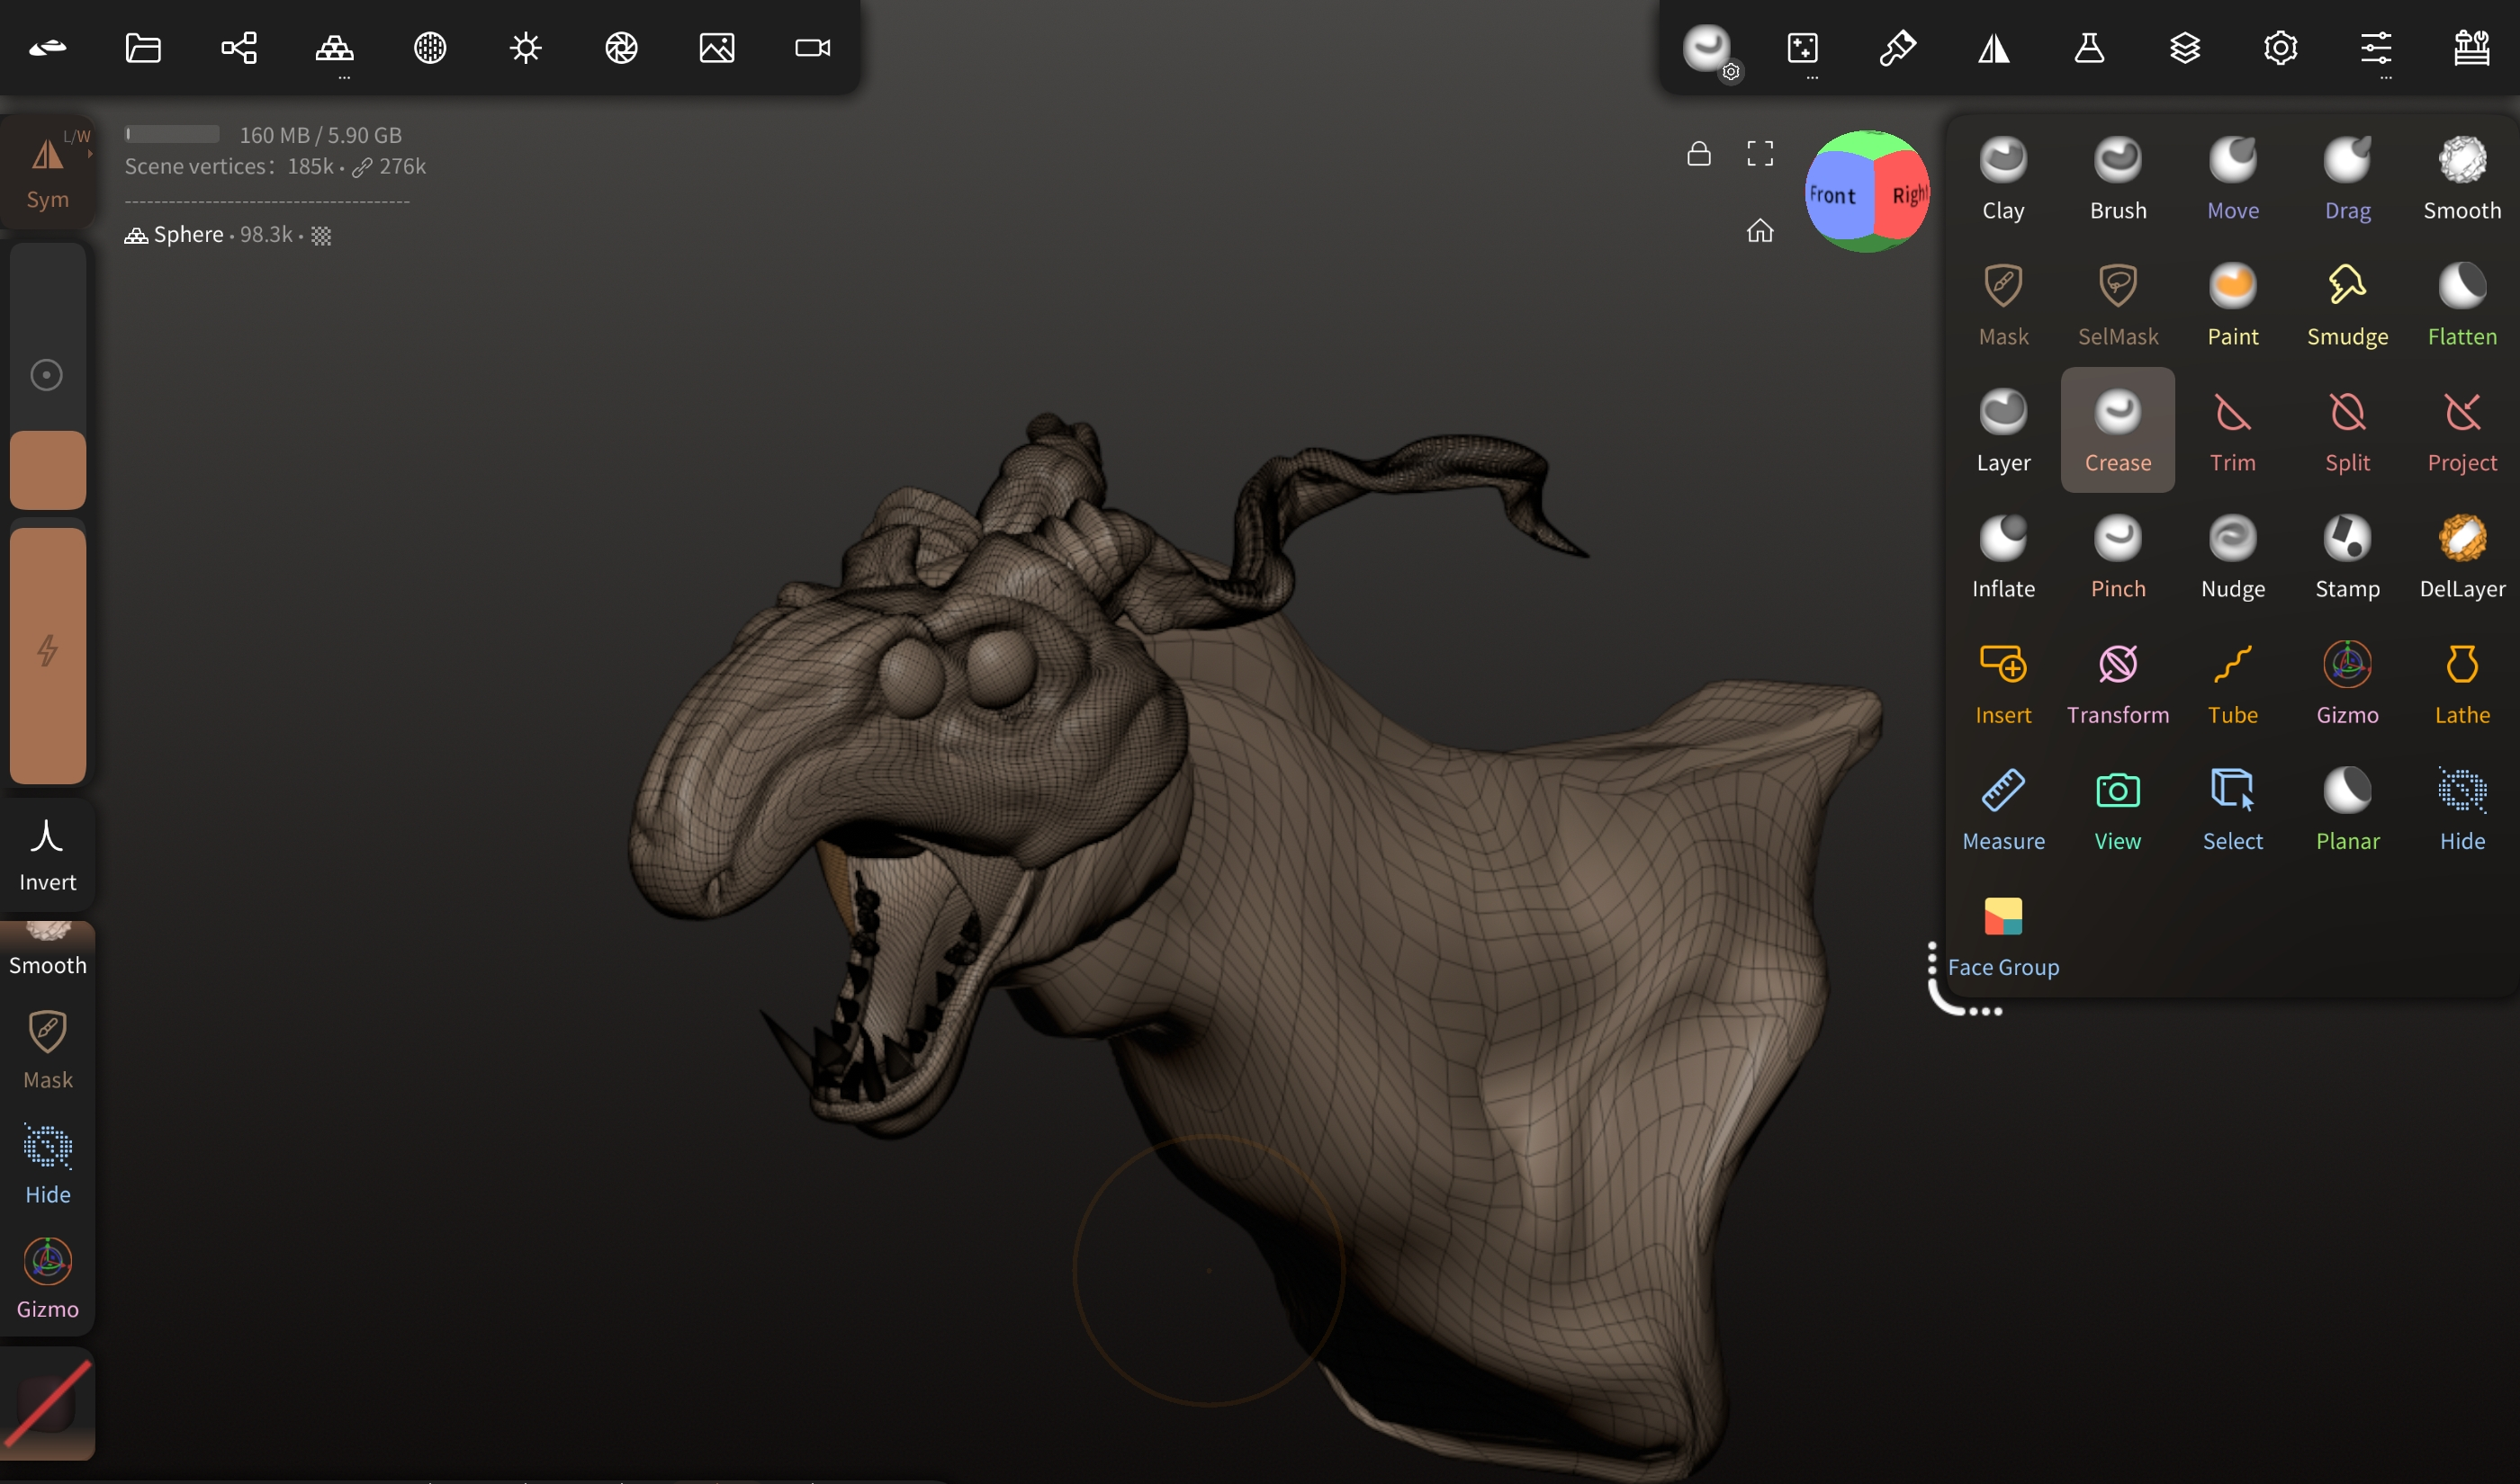Image resolution: width=2520 pixels, height=1484 pixels.
Task: Open the Scene hierarchy menu
Action: (x=238, y=47)
